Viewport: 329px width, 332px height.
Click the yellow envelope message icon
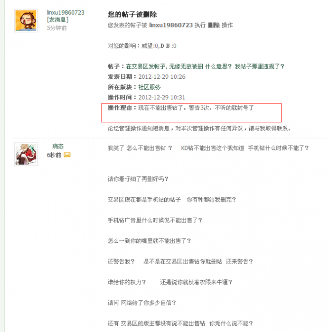click(x=67, y=155)
